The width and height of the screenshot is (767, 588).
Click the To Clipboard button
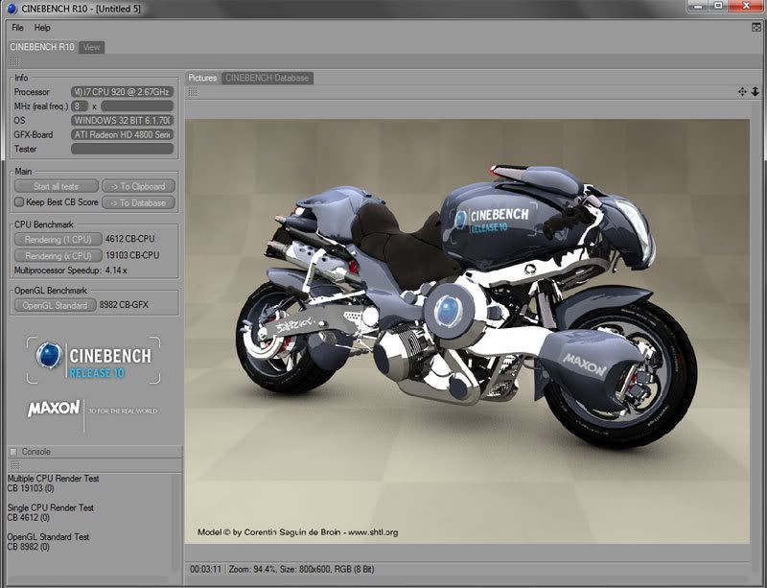click(140, 186)
